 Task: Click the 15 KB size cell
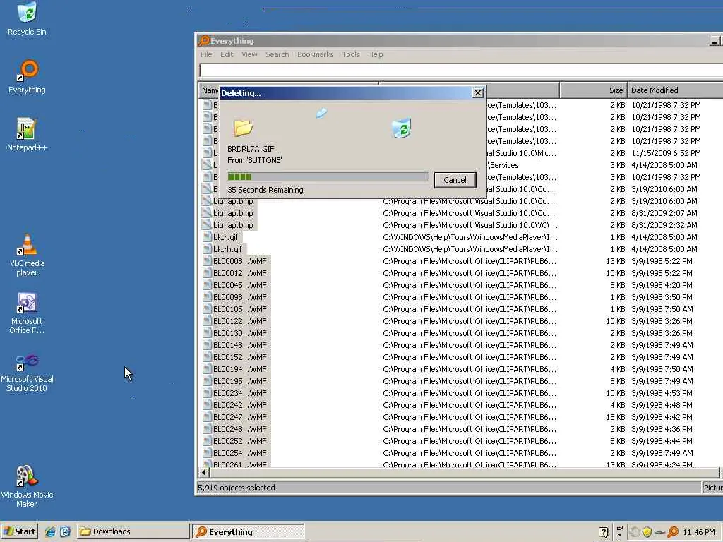[615, 417]
